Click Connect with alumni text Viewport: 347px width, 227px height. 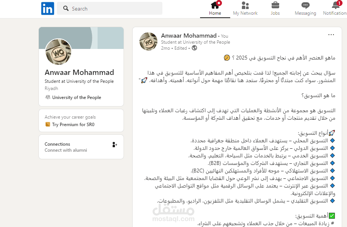click(x=66, y=150)
